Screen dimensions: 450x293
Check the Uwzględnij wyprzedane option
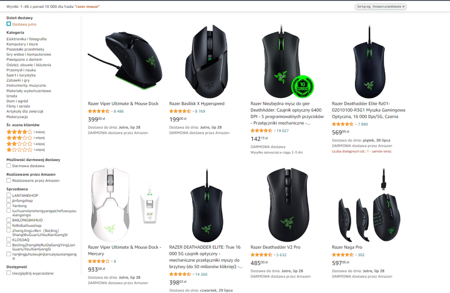pos(9,273)
